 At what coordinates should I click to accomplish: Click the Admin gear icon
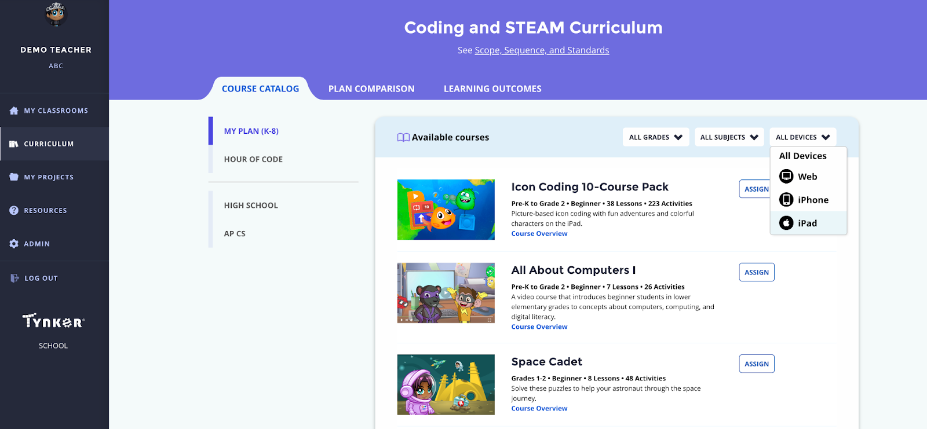coord(14,244)
